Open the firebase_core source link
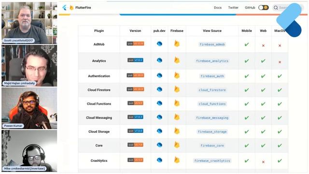309x174 pixels. point(212,145)
